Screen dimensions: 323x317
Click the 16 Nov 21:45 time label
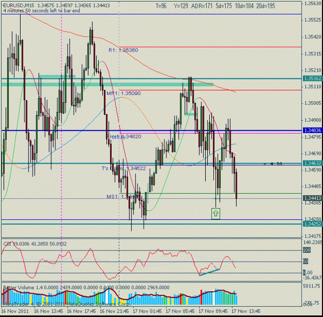click(x=114, y=311)
